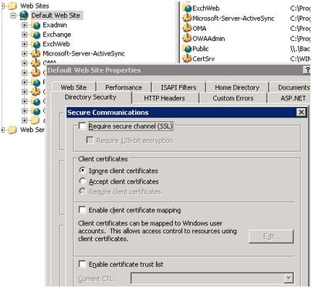Open the ISAPI Filters tab
The height and width of the screenshot is (288, 312).
[x=178, y=87]
